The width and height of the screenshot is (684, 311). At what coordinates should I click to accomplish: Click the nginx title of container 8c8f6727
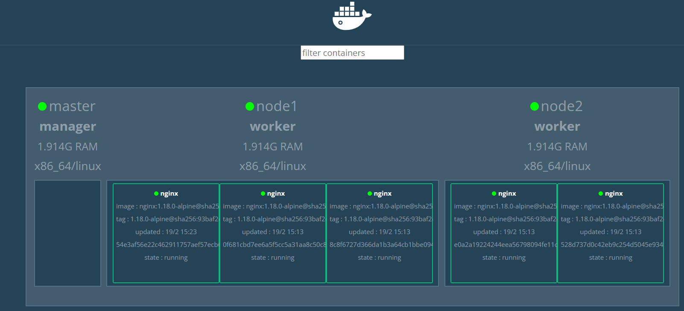click(383, 194)
